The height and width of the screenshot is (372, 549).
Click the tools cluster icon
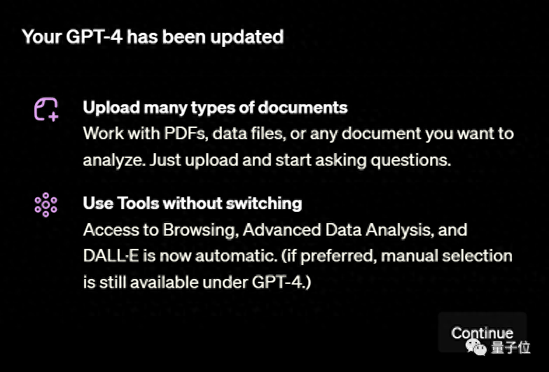pyautogui.click(x=46, y=203)
